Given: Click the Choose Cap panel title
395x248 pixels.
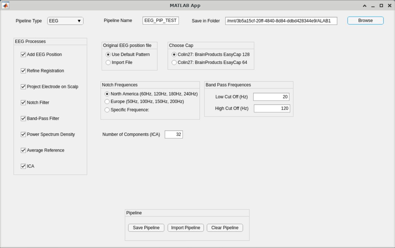Looking at the screenshot, I should pyautogui.click(x=181, y=45).
